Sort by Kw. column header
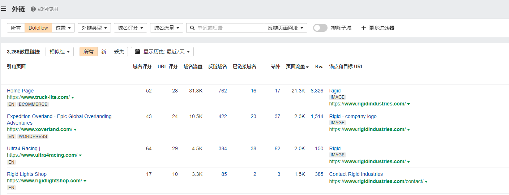The height and width of the screenshot is (195, 509). pyautogui.click(x=319, y=66)
